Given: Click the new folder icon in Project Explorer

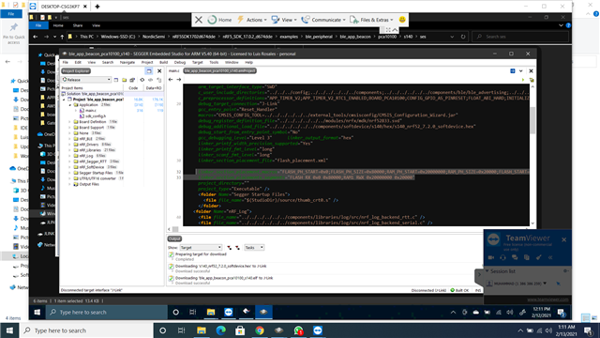Looking at the screenshot, I should (x=125, y=80).
